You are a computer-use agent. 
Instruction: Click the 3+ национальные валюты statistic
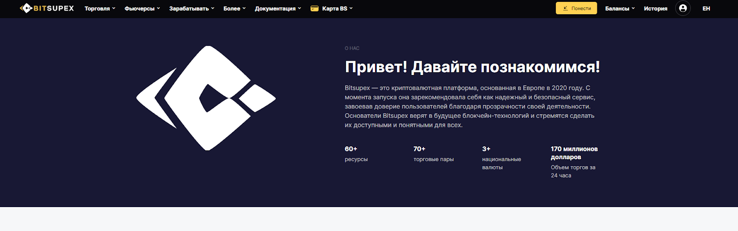[501, 158]
